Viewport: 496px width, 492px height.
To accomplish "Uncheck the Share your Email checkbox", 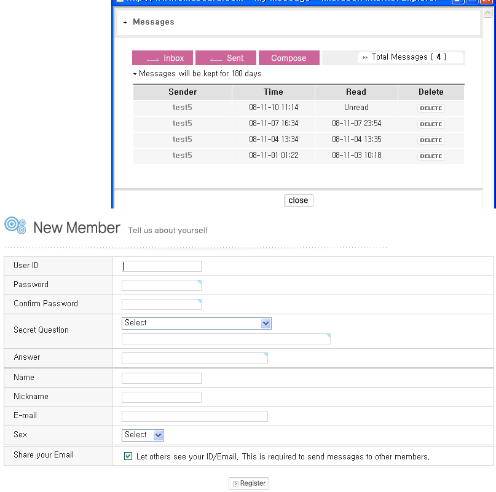I will point(128,456).
